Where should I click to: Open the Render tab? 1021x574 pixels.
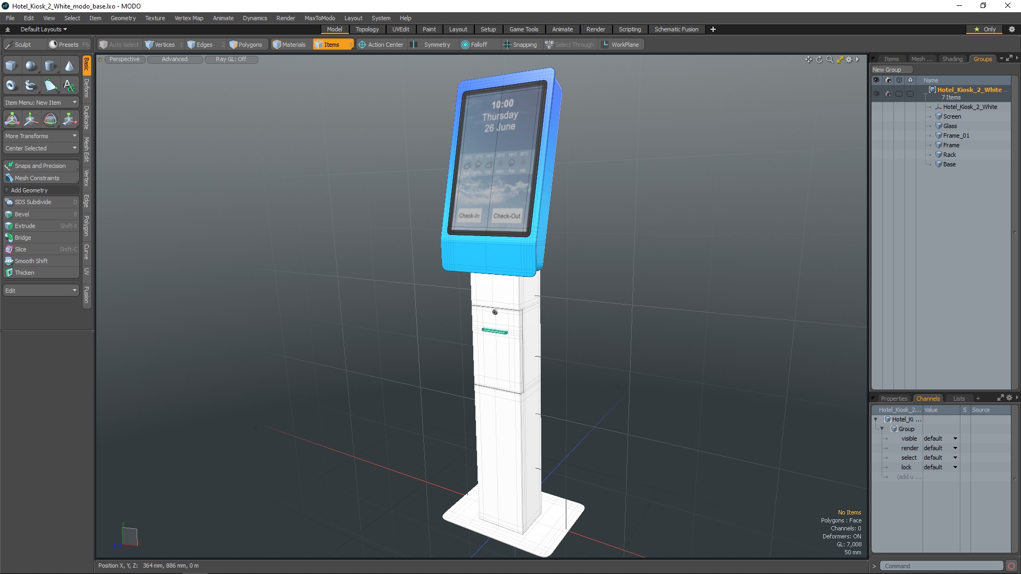[x=594, y=29]
